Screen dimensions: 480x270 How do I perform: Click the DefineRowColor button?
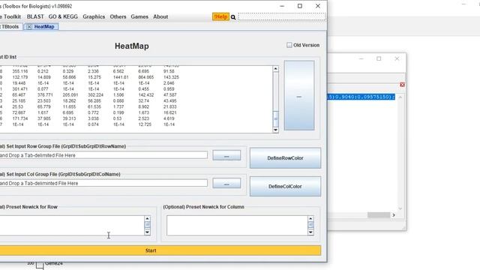pos(285,158)
